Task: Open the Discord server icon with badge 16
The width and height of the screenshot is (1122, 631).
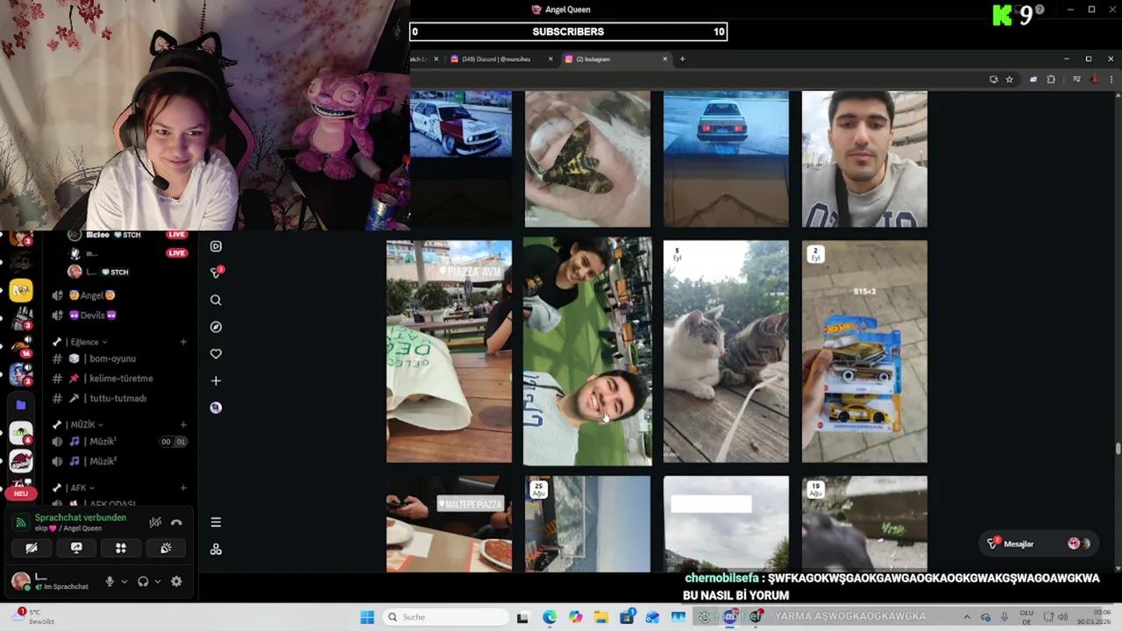Action: 21,346
